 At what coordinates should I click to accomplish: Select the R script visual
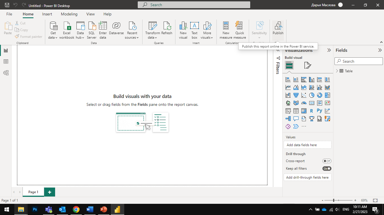(311, 111)
